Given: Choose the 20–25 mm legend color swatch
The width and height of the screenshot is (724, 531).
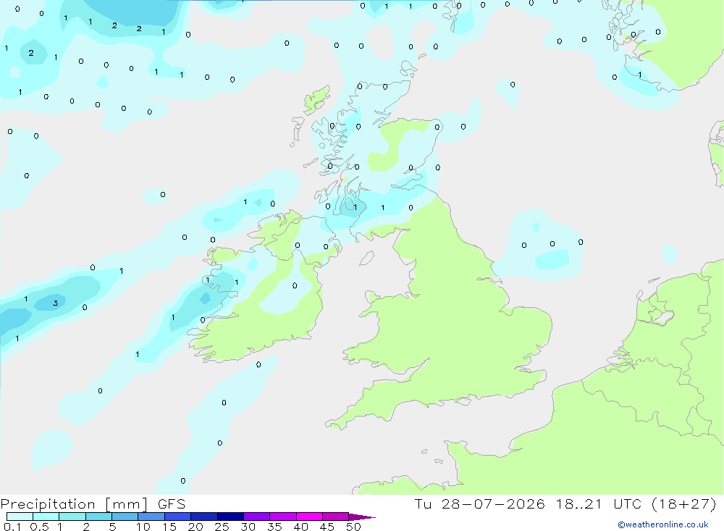Looking at the screenshot, I should pos(204,517).
